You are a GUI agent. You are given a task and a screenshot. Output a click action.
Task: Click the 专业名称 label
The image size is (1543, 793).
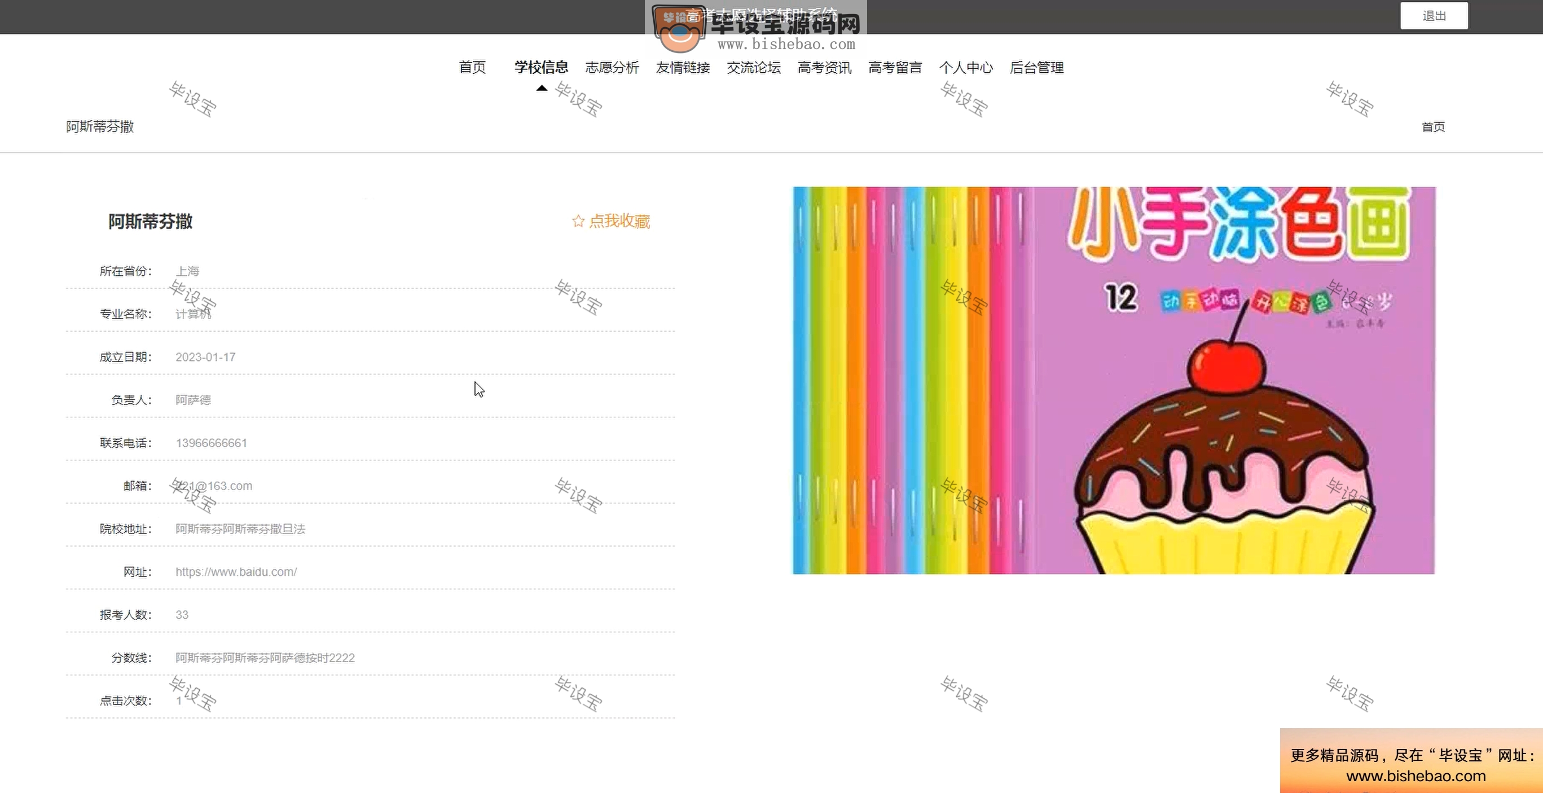126,314
